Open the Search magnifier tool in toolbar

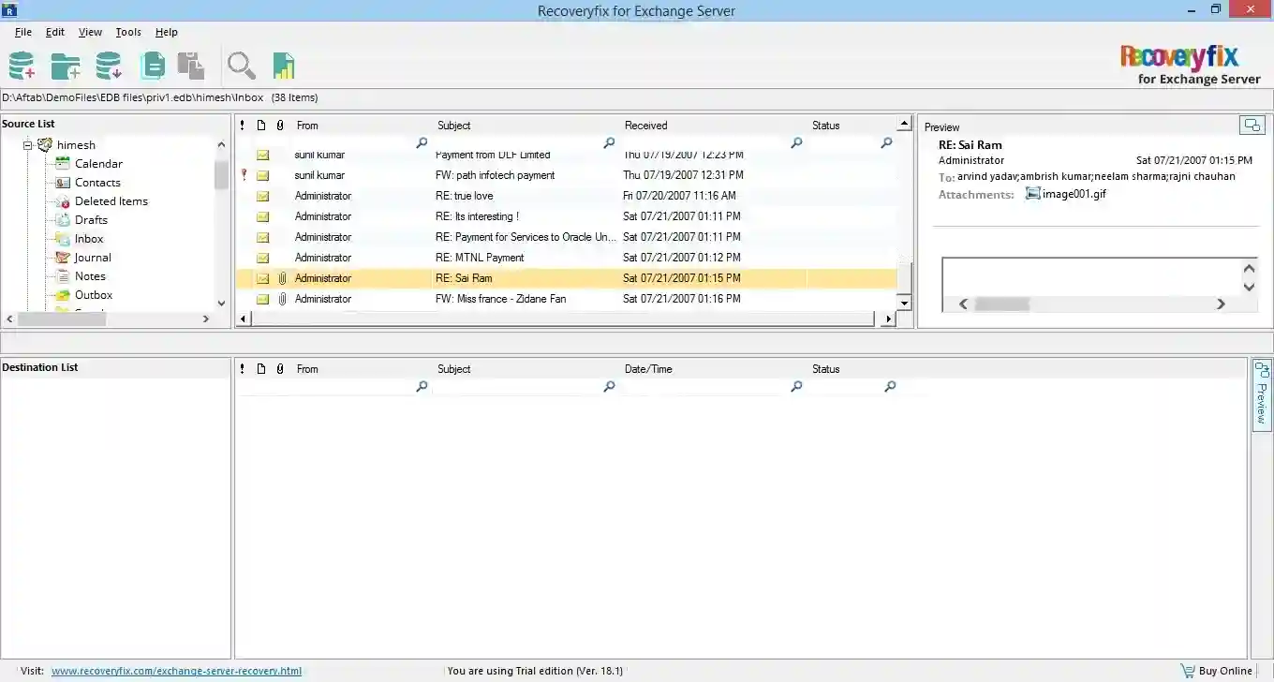point(242,66)
